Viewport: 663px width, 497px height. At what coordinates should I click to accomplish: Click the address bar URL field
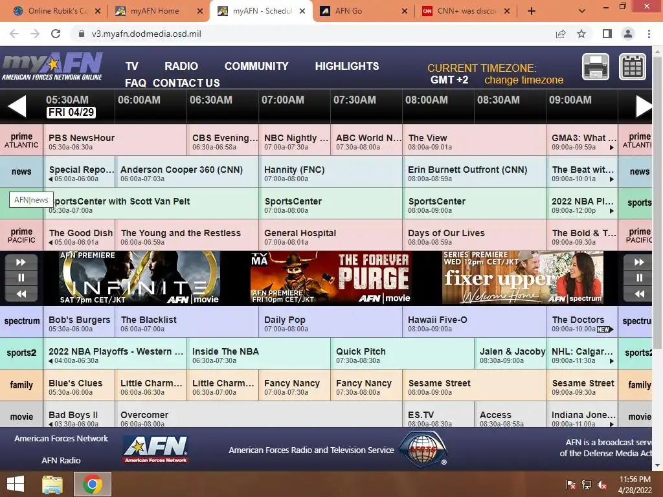click(x=313, y=34)
